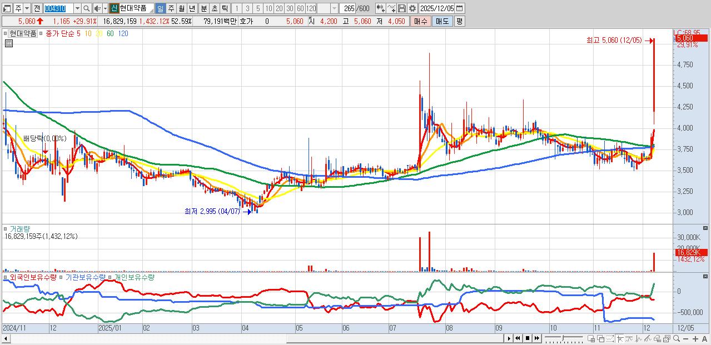This screenshot has width=711, height=345.
Task: Select the 년 yearly chart period
Action: click(x=192, y=8)
